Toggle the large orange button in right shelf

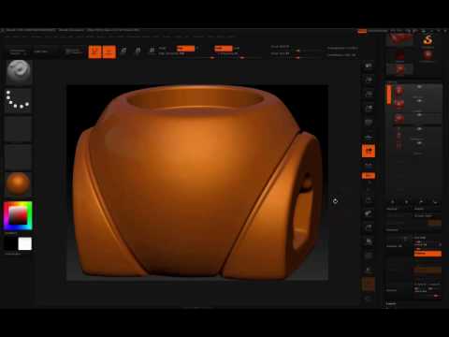click(369, 151)
